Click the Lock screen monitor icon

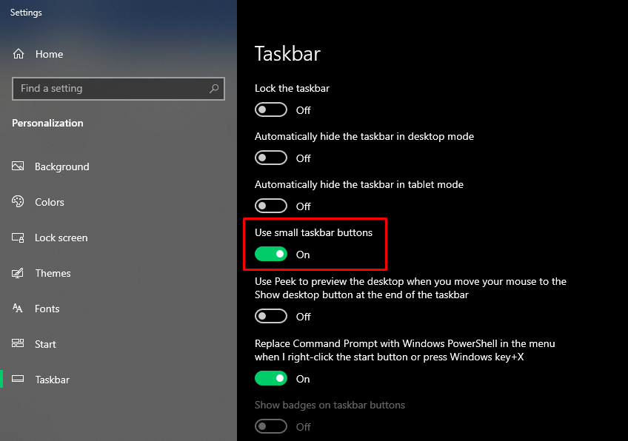(18, 238)
